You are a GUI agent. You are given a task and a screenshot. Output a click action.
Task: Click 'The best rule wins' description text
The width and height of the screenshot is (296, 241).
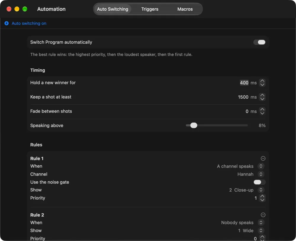point(111,54)
